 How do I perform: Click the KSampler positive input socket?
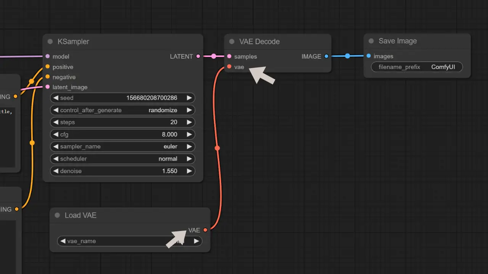coord(47,67)
